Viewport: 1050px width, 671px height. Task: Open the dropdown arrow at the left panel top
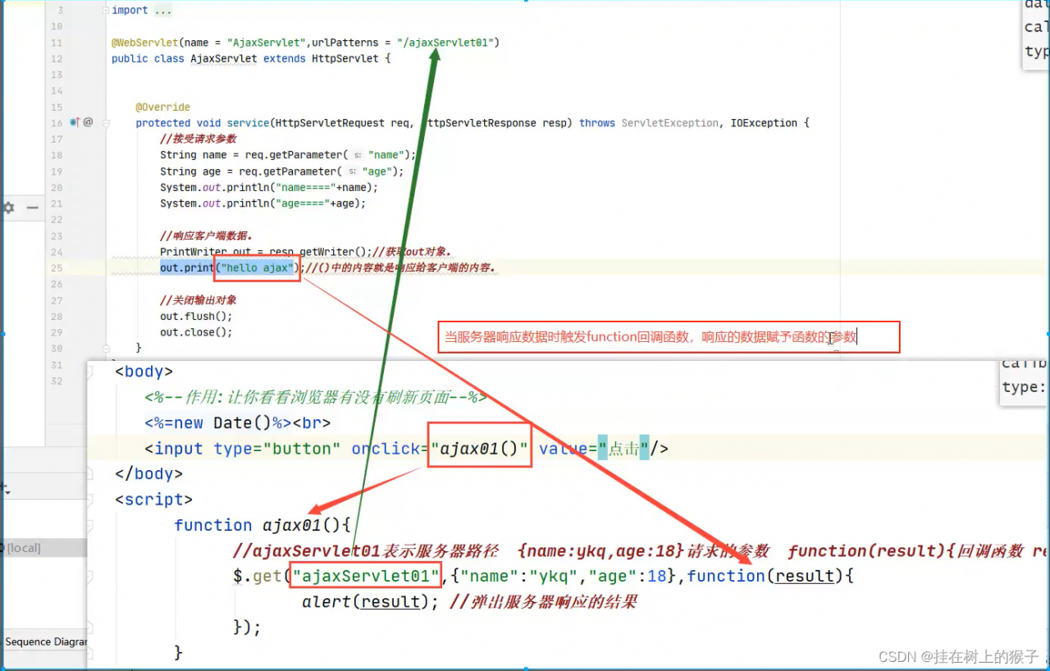(8, 492)
